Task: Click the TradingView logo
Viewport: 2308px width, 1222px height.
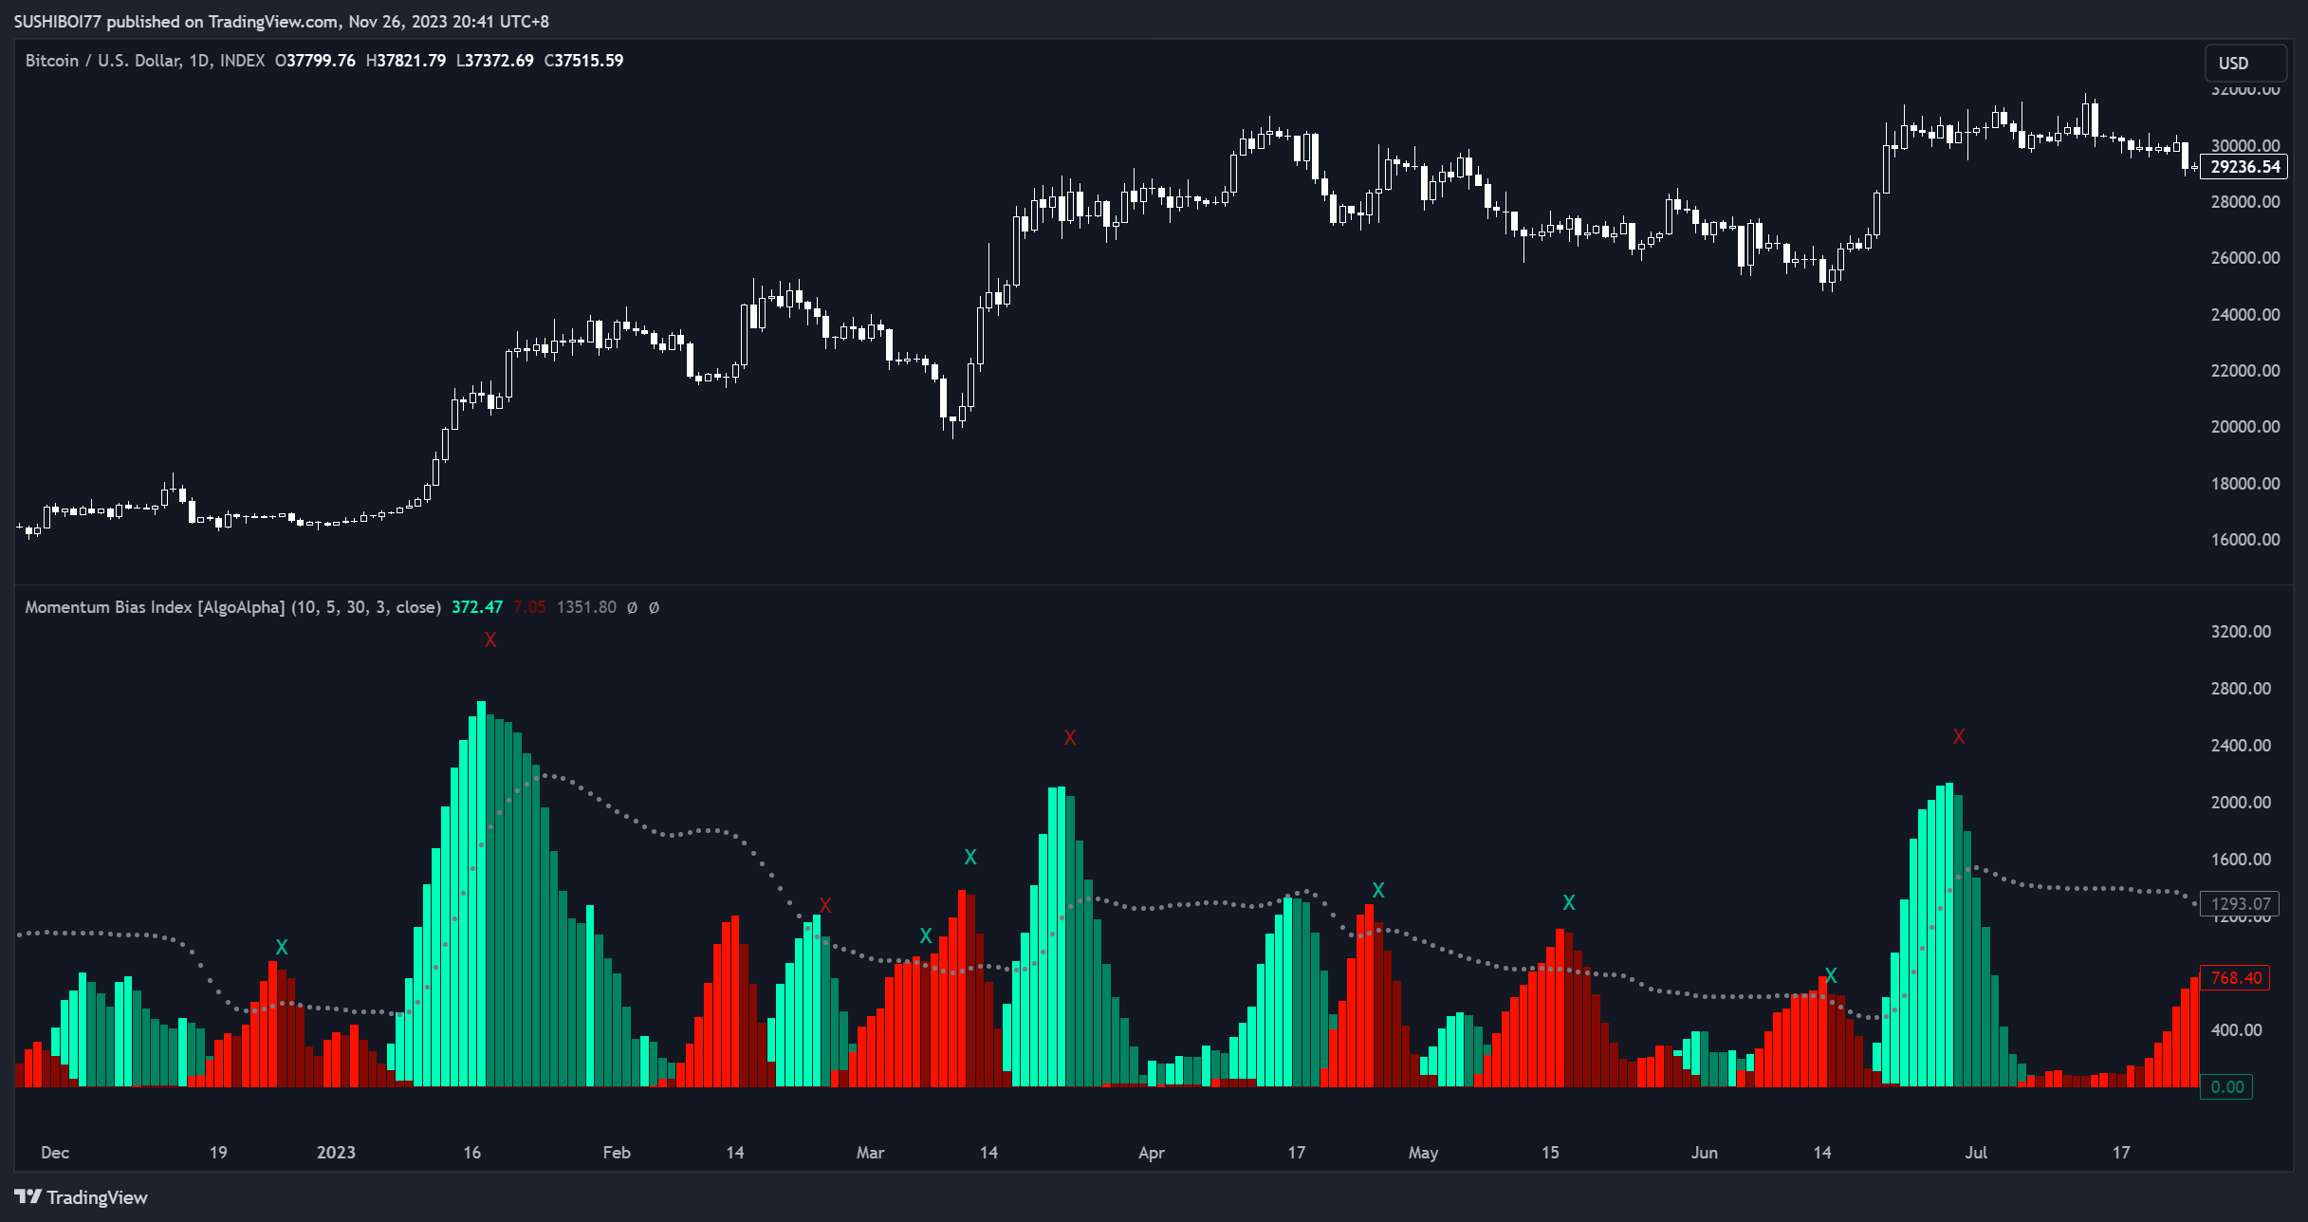Action: pos(81,1197)
